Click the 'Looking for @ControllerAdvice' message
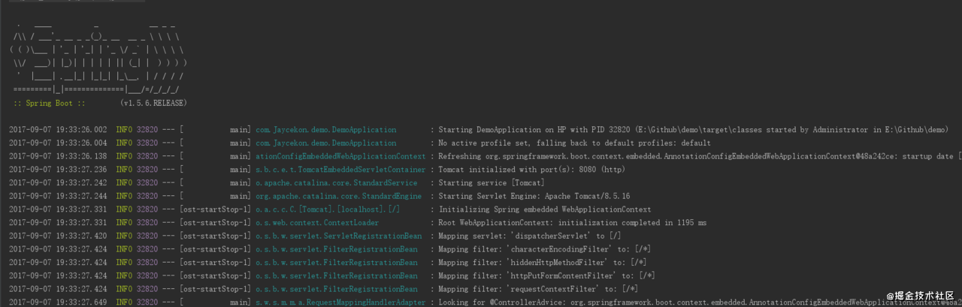962x307 pixels. pos(700,302)
